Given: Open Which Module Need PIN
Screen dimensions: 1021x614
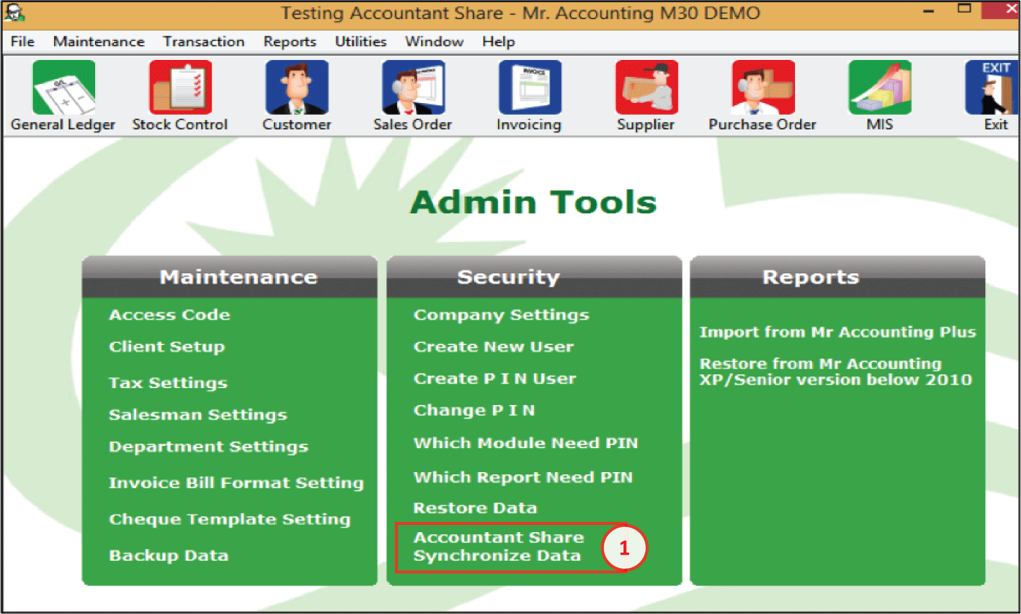Looking at the screenshot, I should click(525, 443).
